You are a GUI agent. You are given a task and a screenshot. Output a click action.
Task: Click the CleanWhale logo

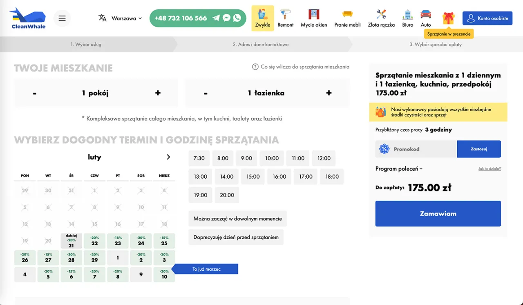27,18
